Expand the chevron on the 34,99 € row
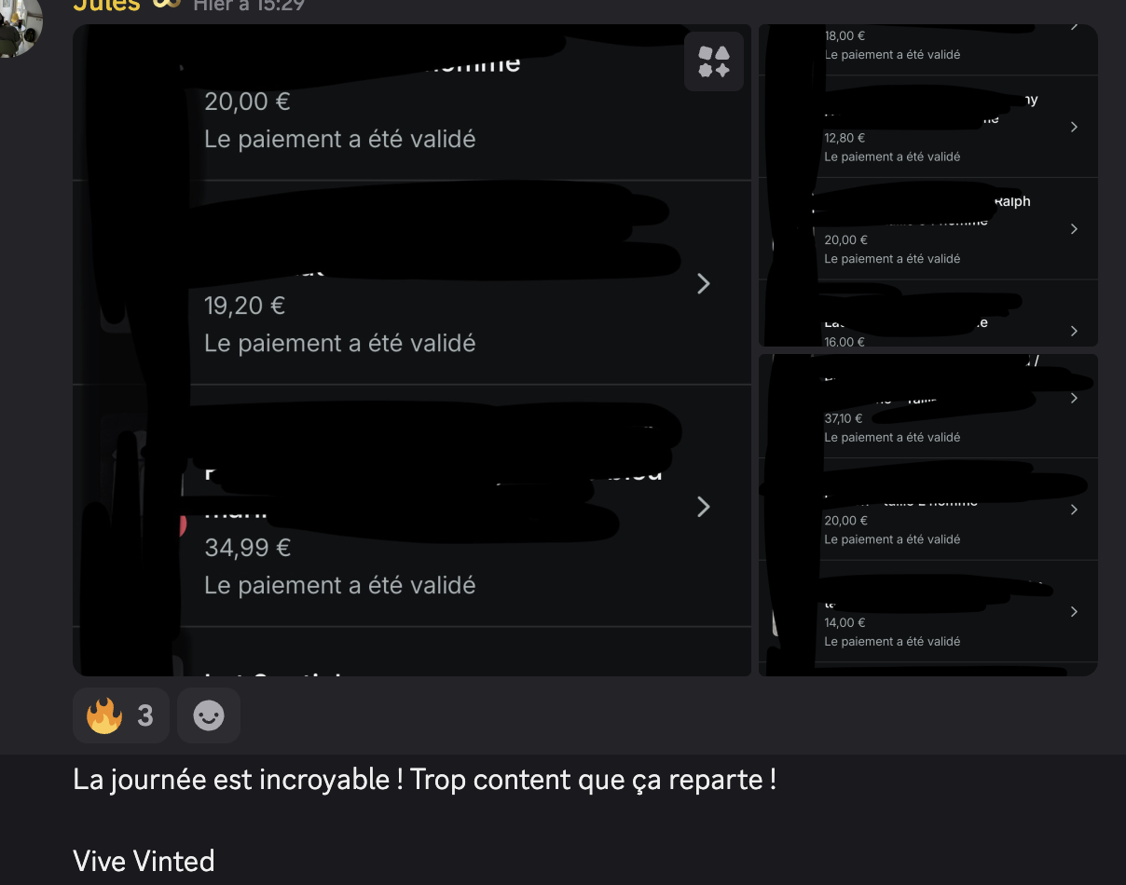Viewport: 1126px width, 885px height. pyautogui.click(x=704, y=506)
